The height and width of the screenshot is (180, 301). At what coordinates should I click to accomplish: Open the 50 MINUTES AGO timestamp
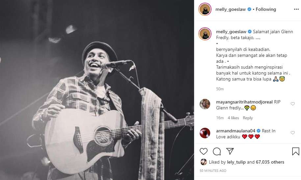(x=213, y=171)
